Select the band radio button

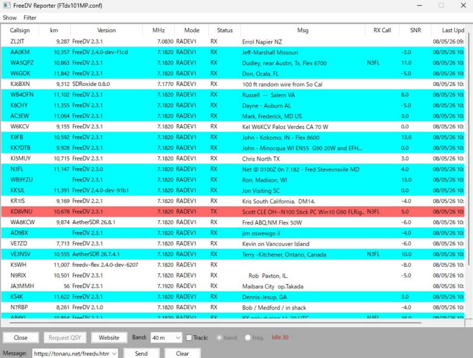tap(219, 338)
